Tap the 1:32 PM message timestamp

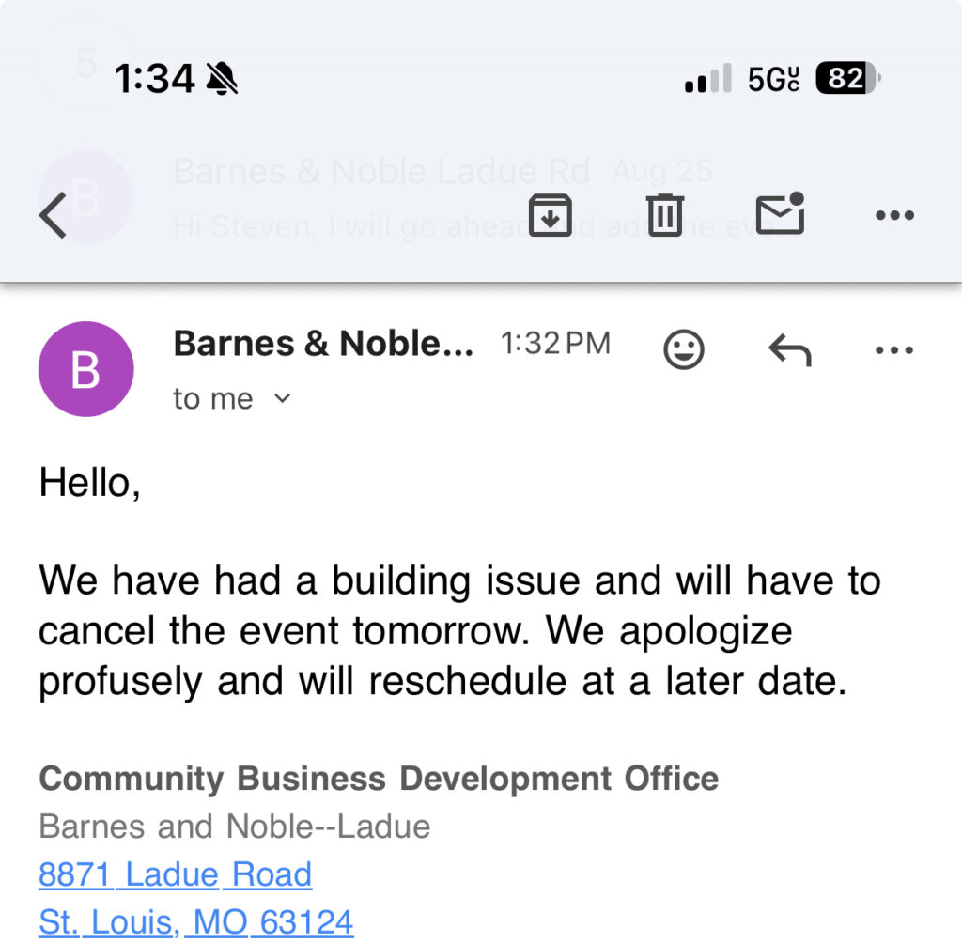click(555, 345)
